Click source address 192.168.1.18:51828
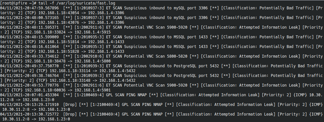This screenshot has width=324, height=122. tap(59, 52)
